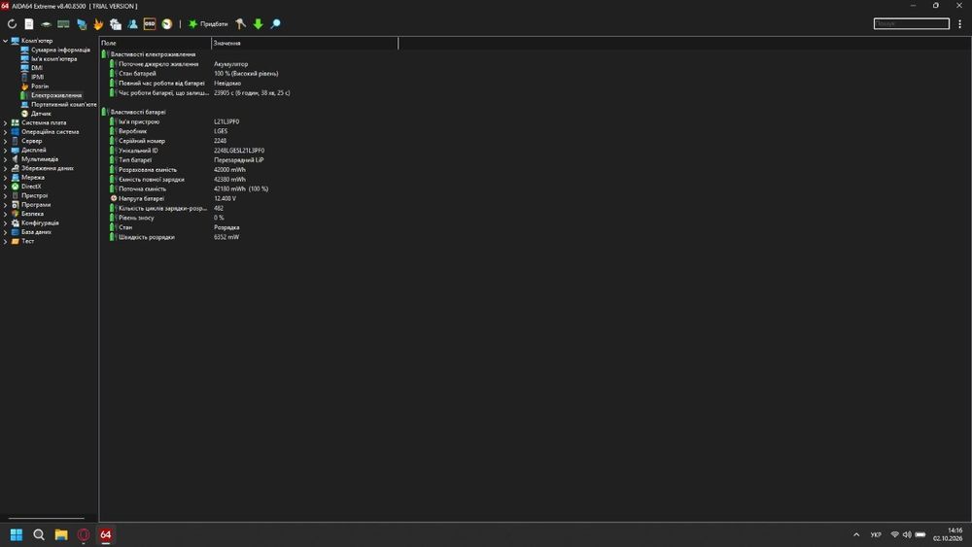Expand the Системна плата node
Image resolution: width=972 pixels, height=547 pixels.
click(x=6, y=122)
